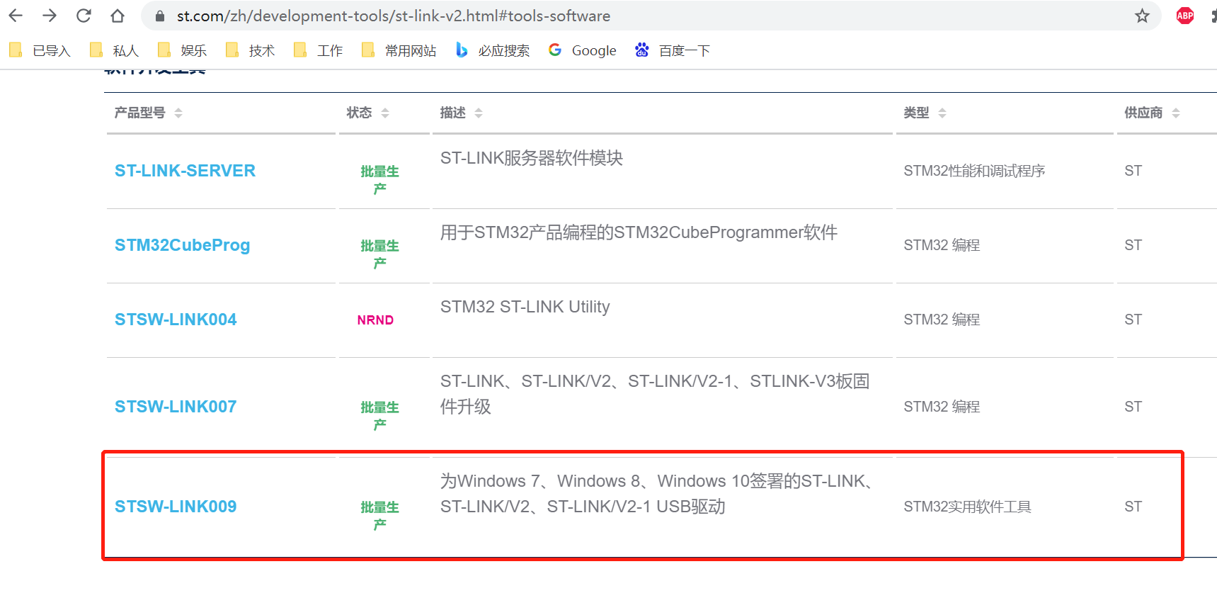The width and height of the screenshot is (1217, 598).
Task: Click STM32 编程 type in STSW-LINK004 row
Action: (942, 320)
